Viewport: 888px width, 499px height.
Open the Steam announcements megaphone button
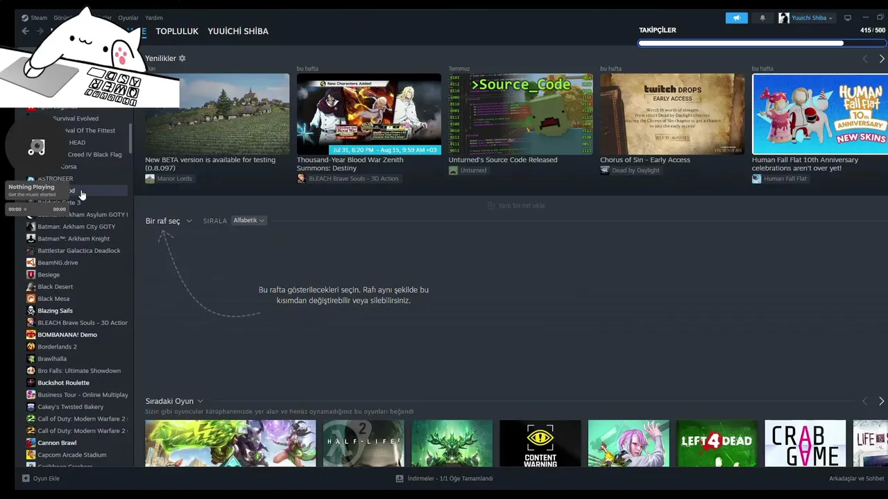click(x=737, y=18)
